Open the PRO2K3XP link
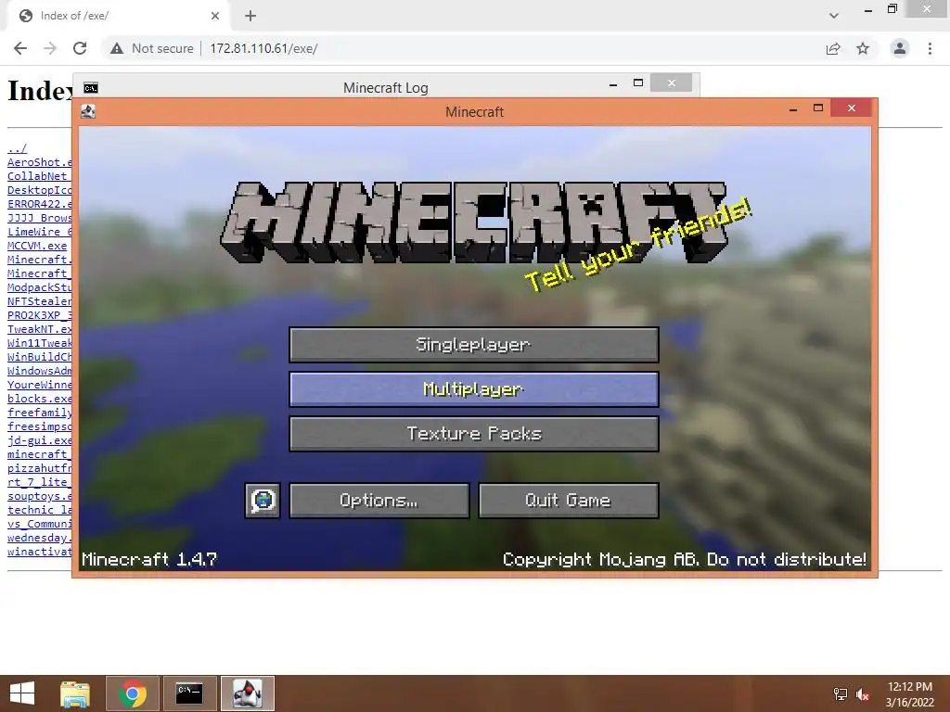This screenshot has width=950, height=712. point(39,315)
